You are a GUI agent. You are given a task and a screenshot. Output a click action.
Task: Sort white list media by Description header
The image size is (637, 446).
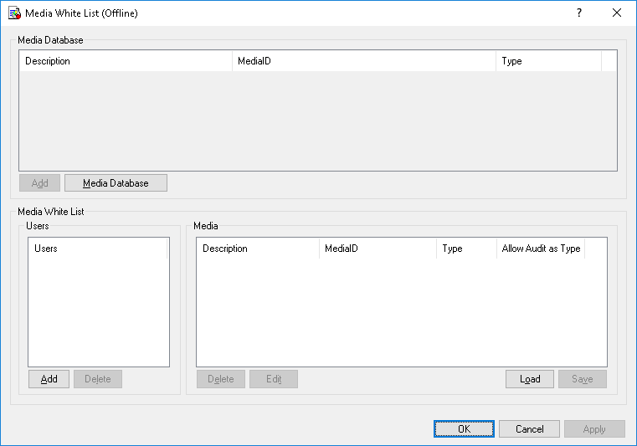click(257, 249)
